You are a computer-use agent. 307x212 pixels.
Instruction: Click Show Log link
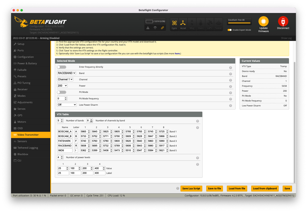(286, 38)
